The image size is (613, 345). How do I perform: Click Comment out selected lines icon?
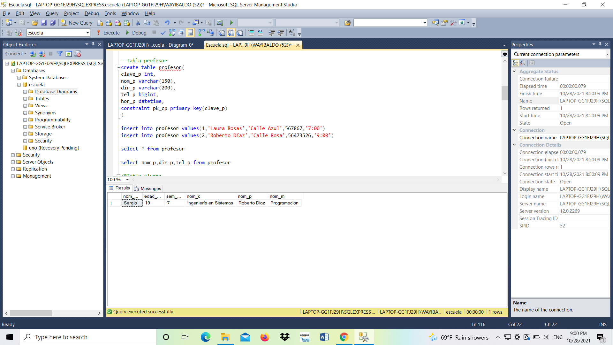pos(251,33)
